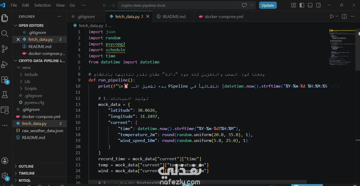This screenshot has width=360, height=186.
Task: Close fetch_data.py in Open Editors
Action: click(18, 40)
